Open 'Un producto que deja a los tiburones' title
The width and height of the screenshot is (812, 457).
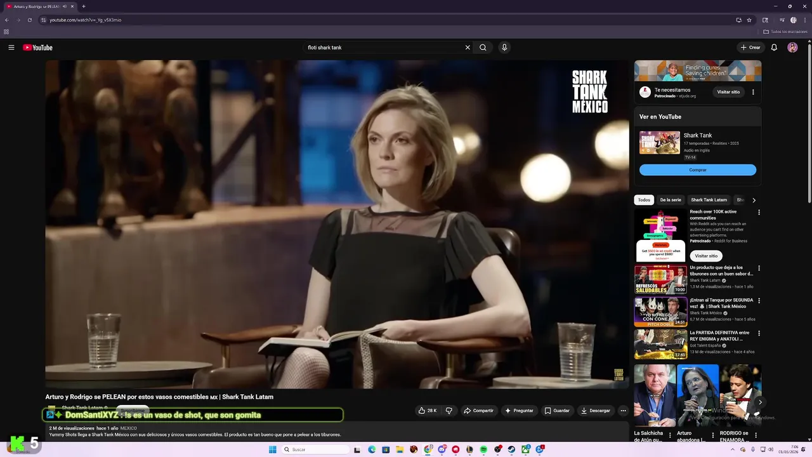pos(721,271)
